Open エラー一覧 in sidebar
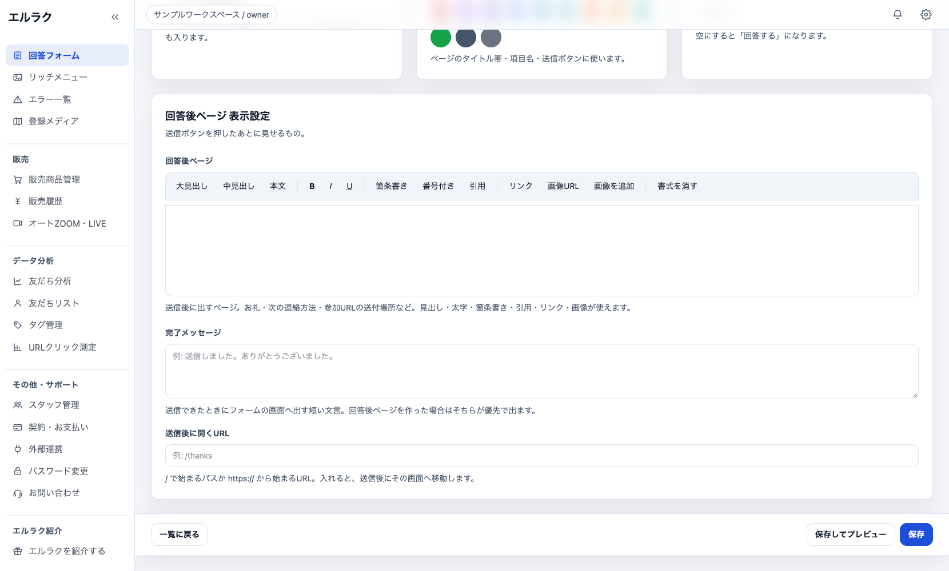 click(x=67, y=99)
